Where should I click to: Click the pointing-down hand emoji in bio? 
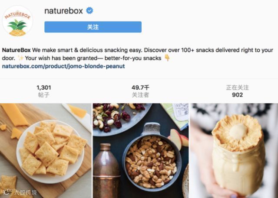(167, 58)
